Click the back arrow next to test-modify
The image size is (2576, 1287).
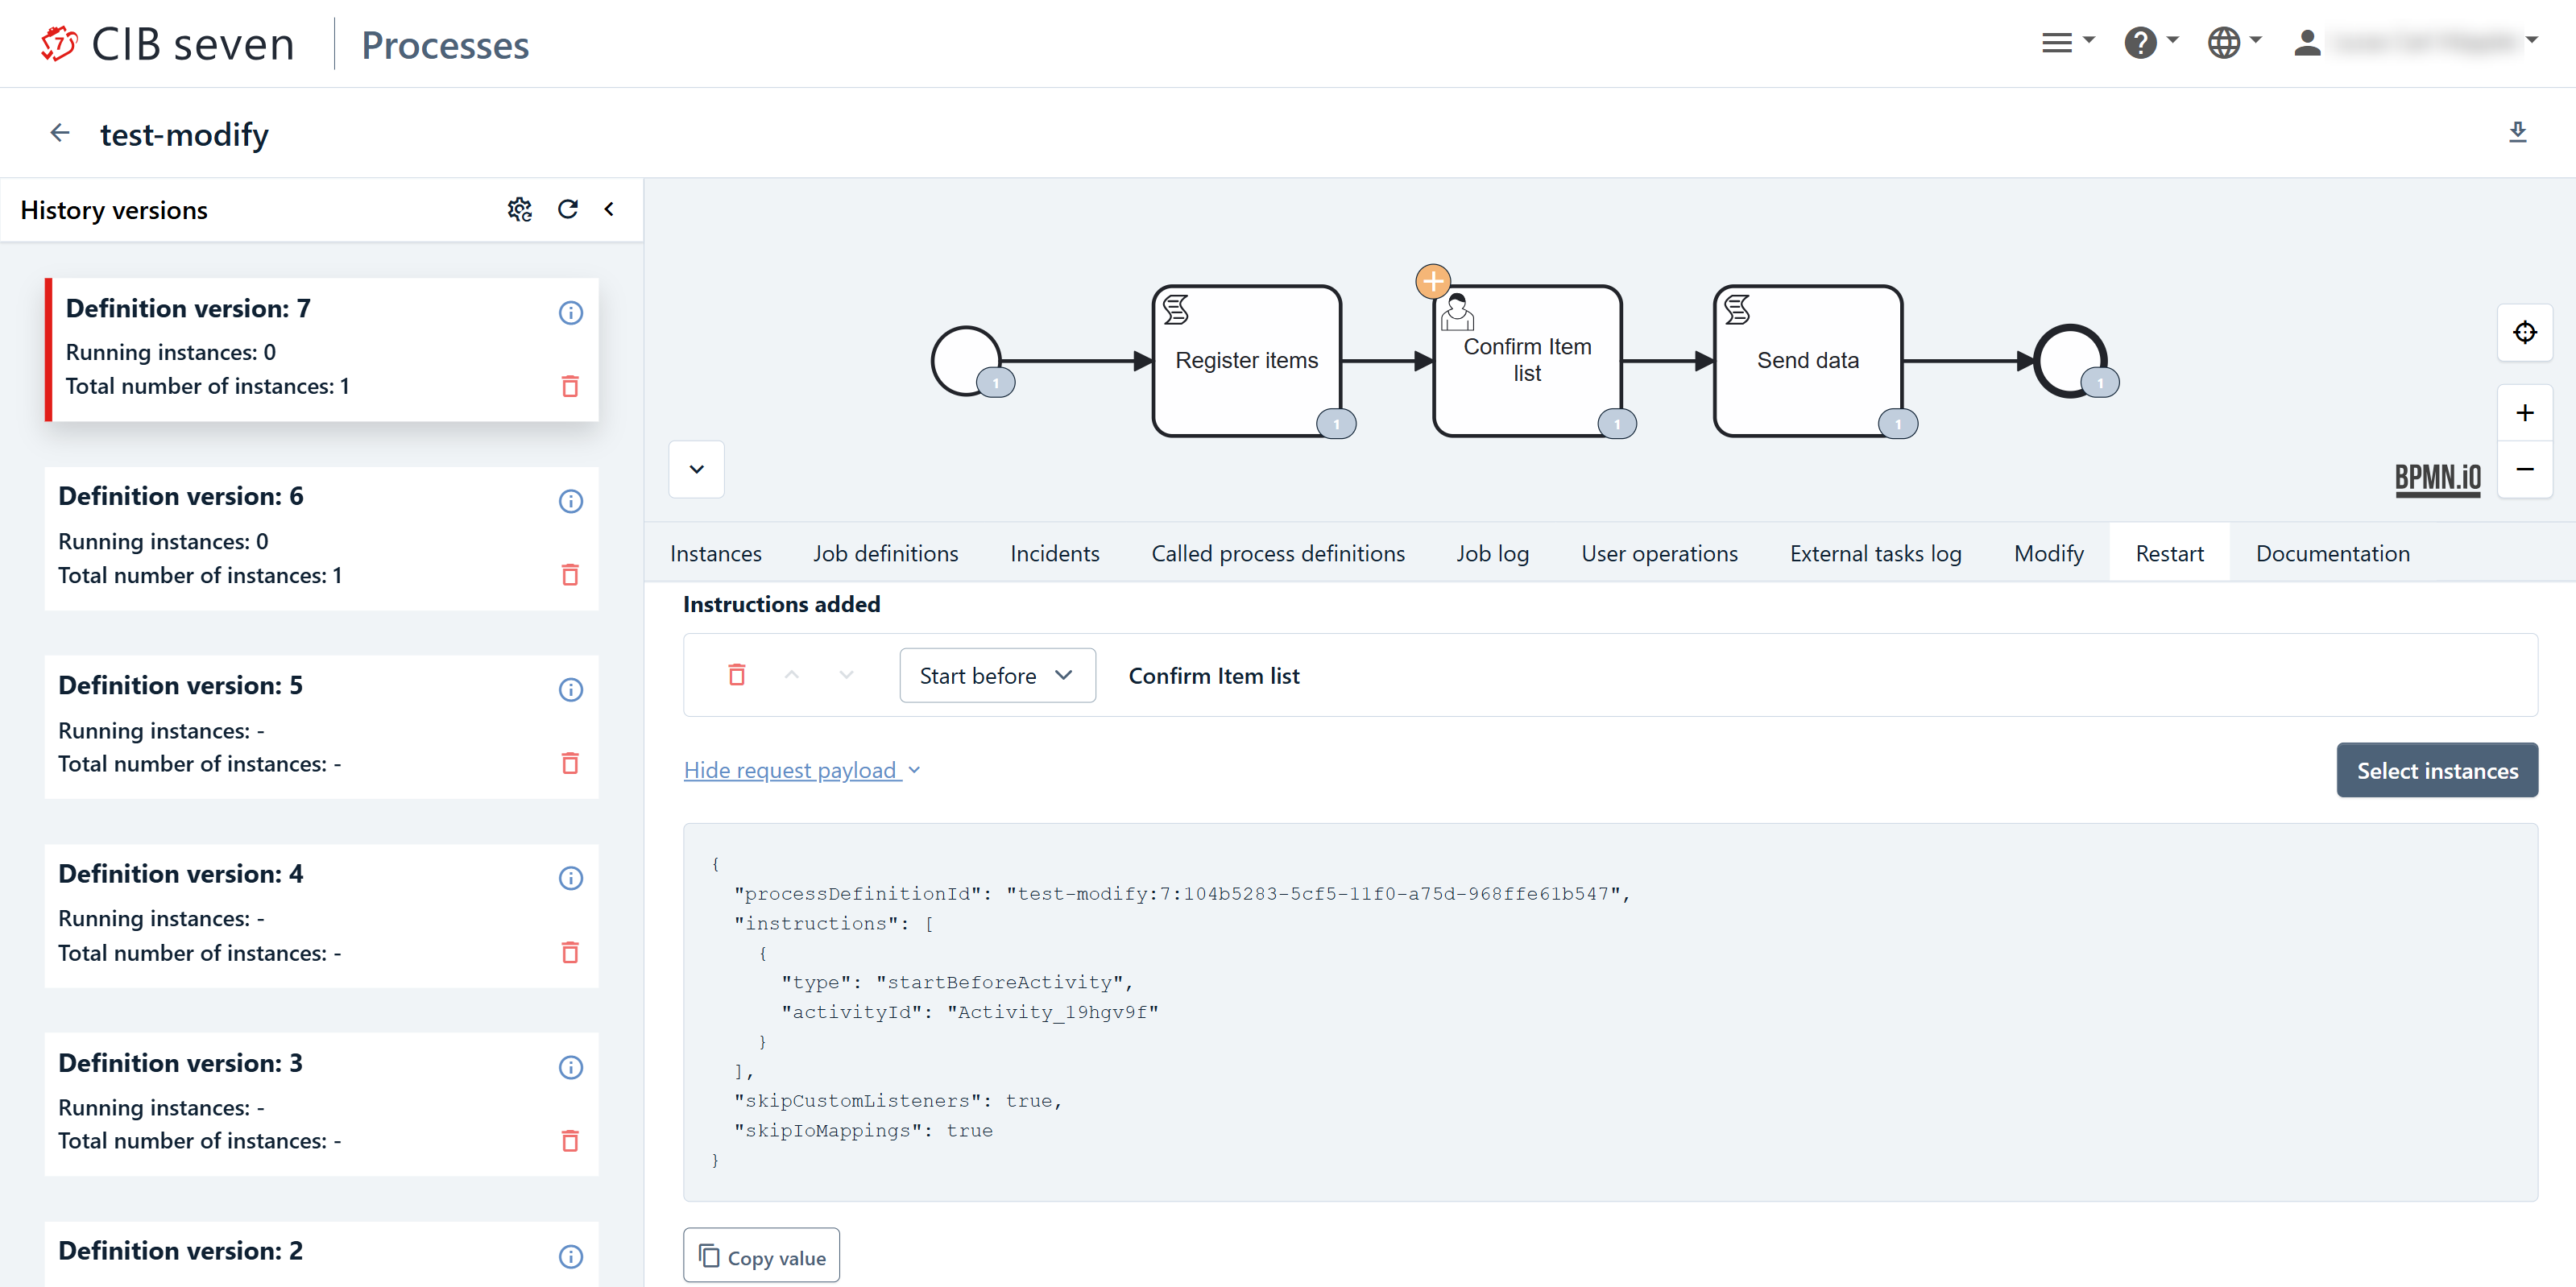pyautogui.click(x=60, y=133)
